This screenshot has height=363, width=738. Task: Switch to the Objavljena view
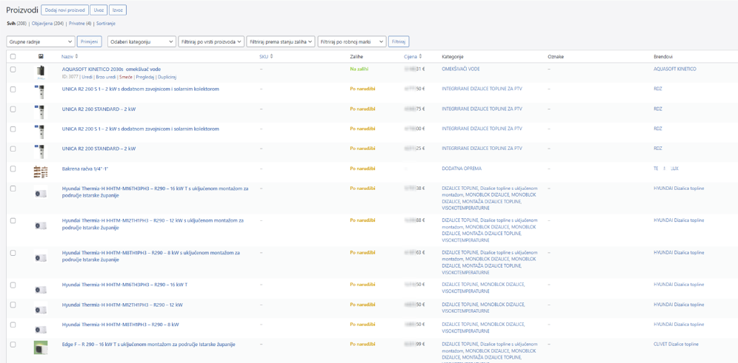(x=42, y=23)
